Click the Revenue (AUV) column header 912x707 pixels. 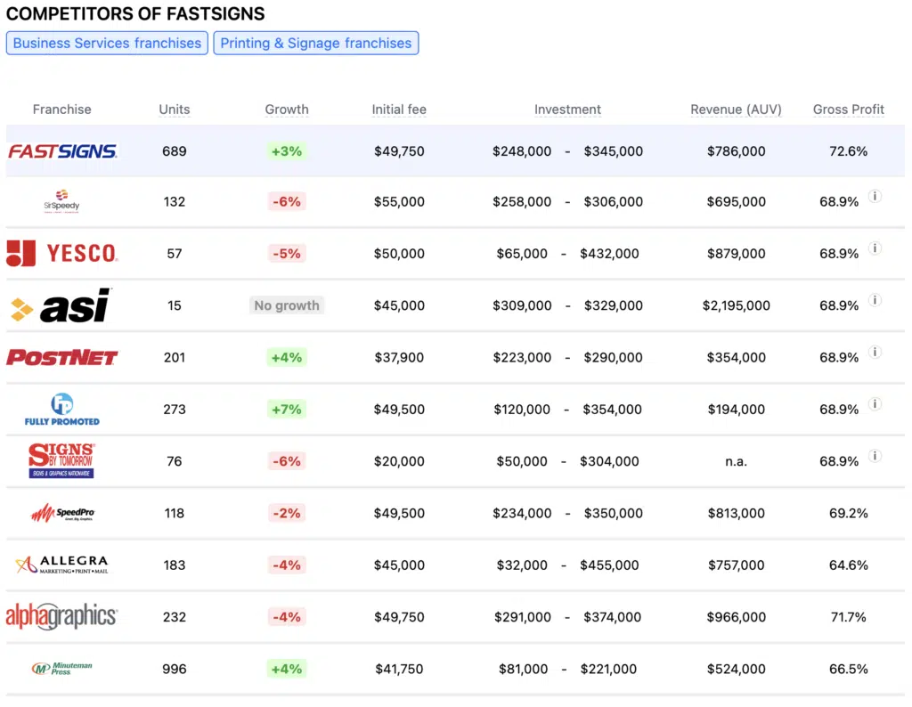pyautogui.click(x=736, y=110)
